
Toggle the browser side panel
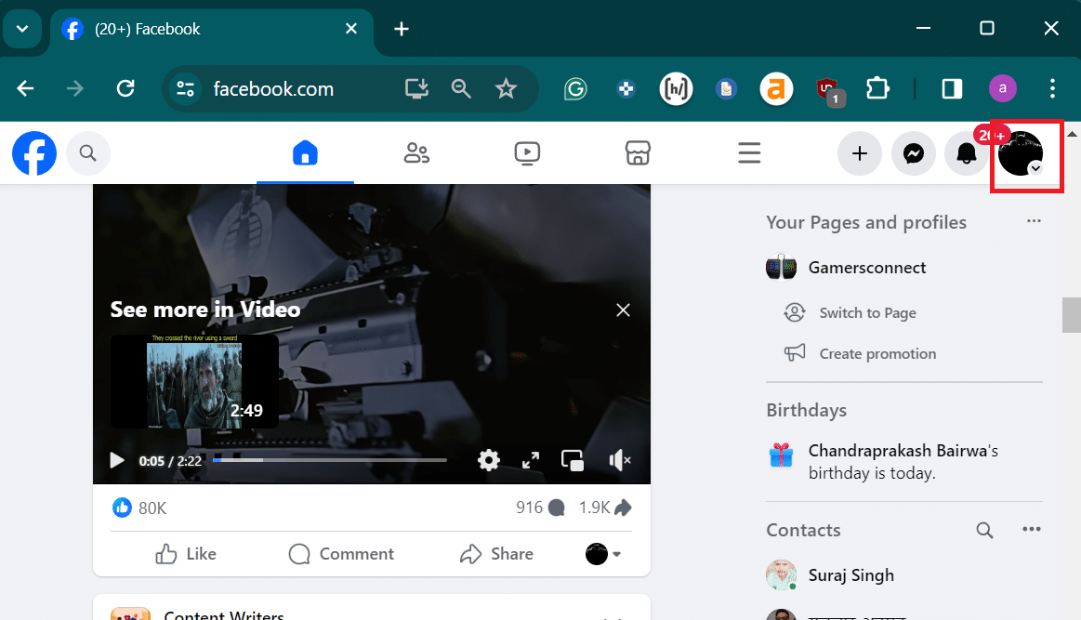(952, 88)
